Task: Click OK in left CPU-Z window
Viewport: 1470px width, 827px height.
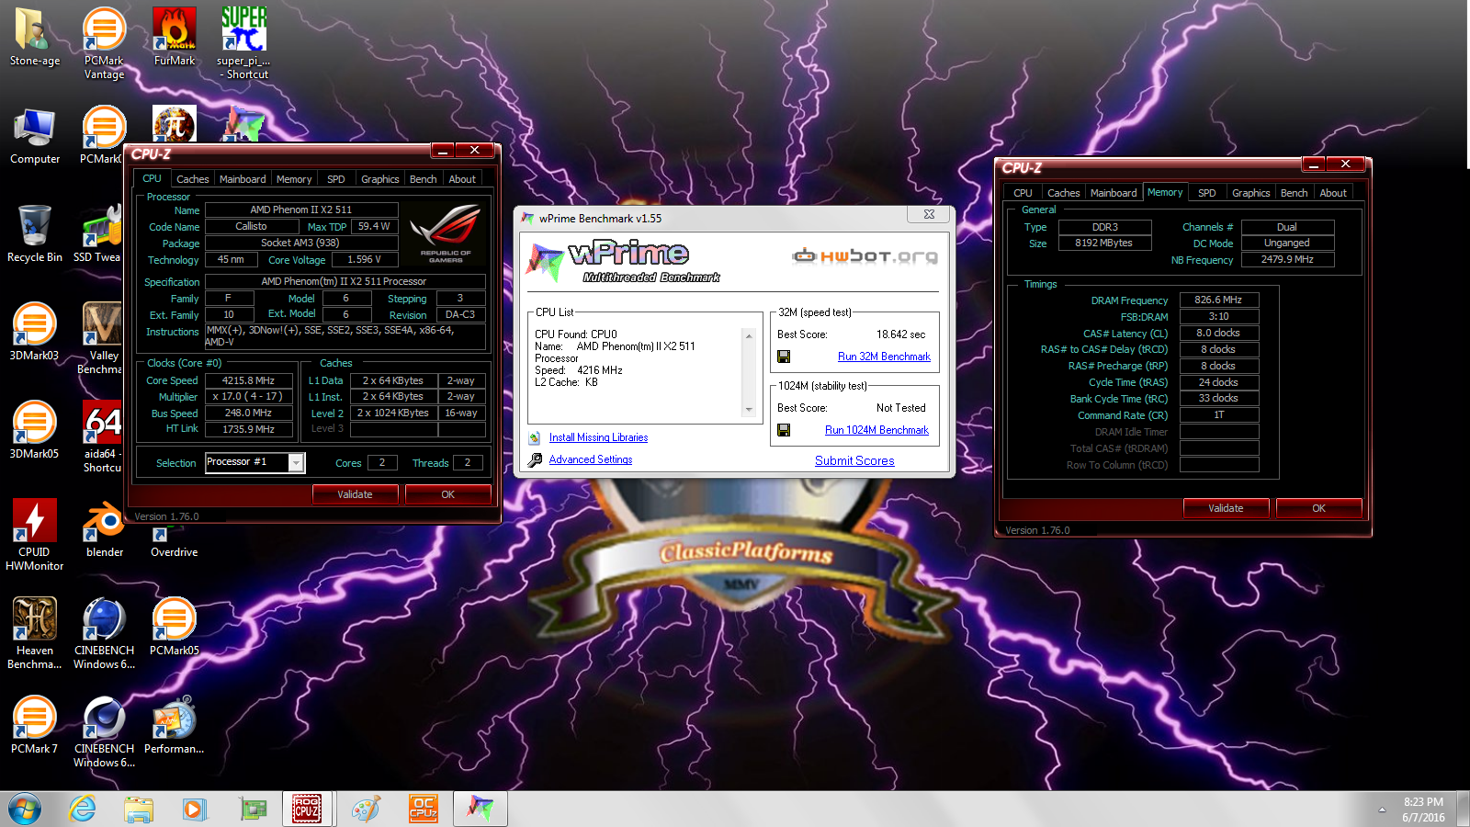Action: click(x=447, y=494)
